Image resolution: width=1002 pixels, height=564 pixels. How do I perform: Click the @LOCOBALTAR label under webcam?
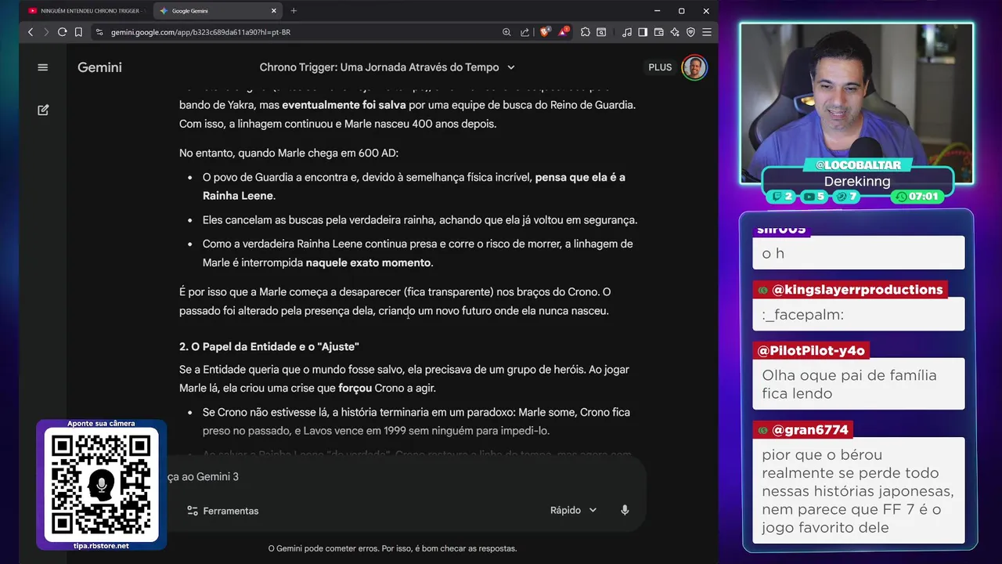pyautogui.click(x=858, y=165)
